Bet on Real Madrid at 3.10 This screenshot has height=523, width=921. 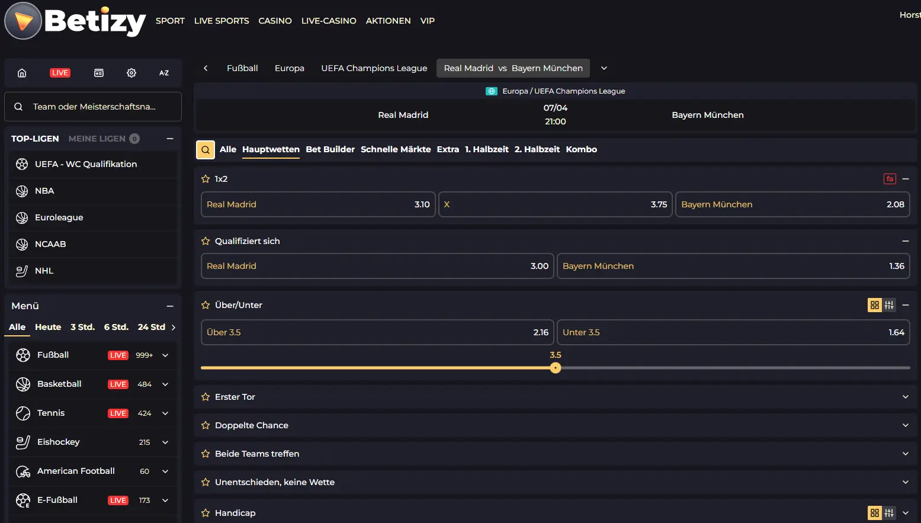[318, 204]
